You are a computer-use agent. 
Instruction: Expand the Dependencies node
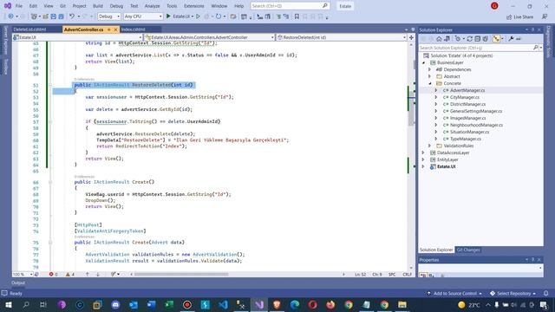click(430, 69)
